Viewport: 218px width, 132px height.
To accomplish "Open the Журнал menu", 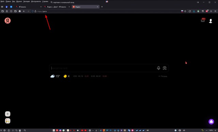I will coord(19,1).
